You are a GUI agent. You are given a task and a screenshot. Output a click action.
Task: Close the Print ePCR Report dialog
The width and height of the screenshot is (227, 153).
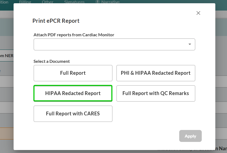point(198,13)
